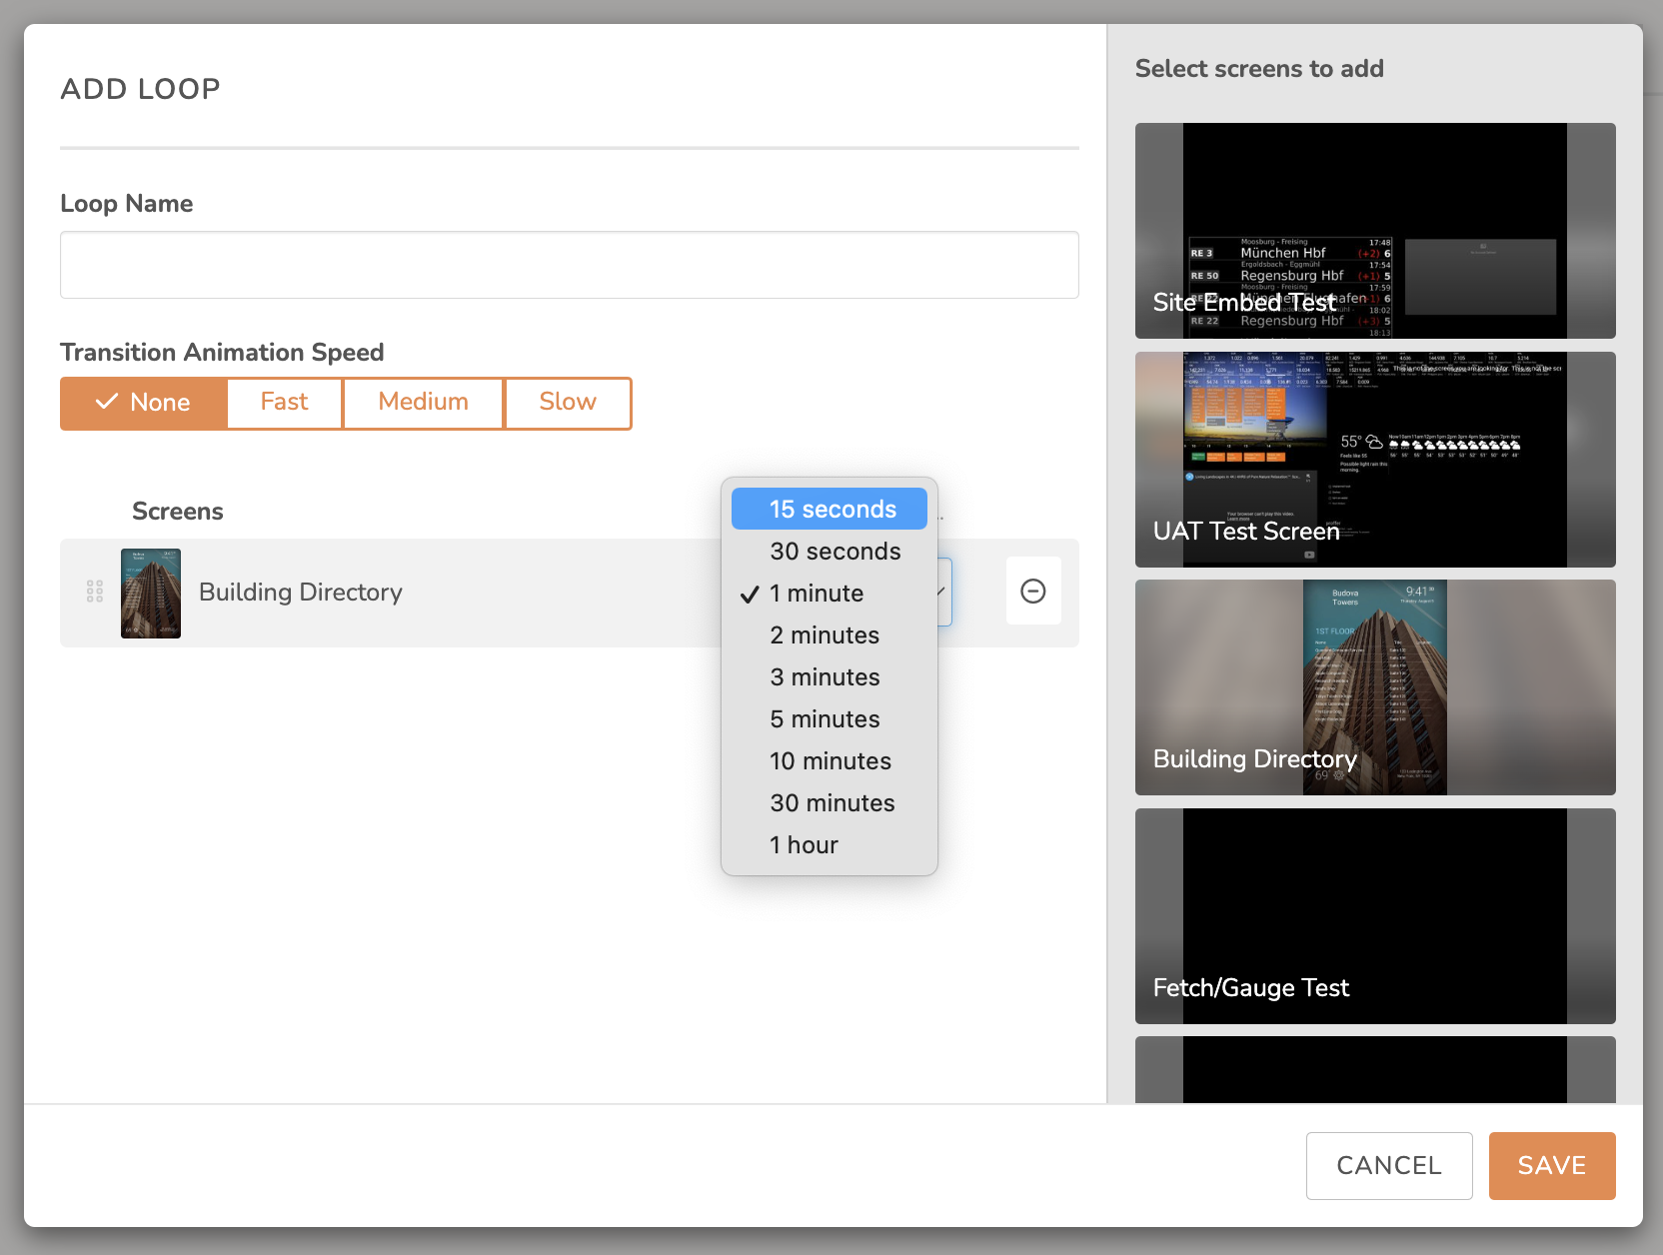This screenshot has height=1255, width=1663.
Task: Cancel the Add Loop dialog
Action: (1388, 1165)
